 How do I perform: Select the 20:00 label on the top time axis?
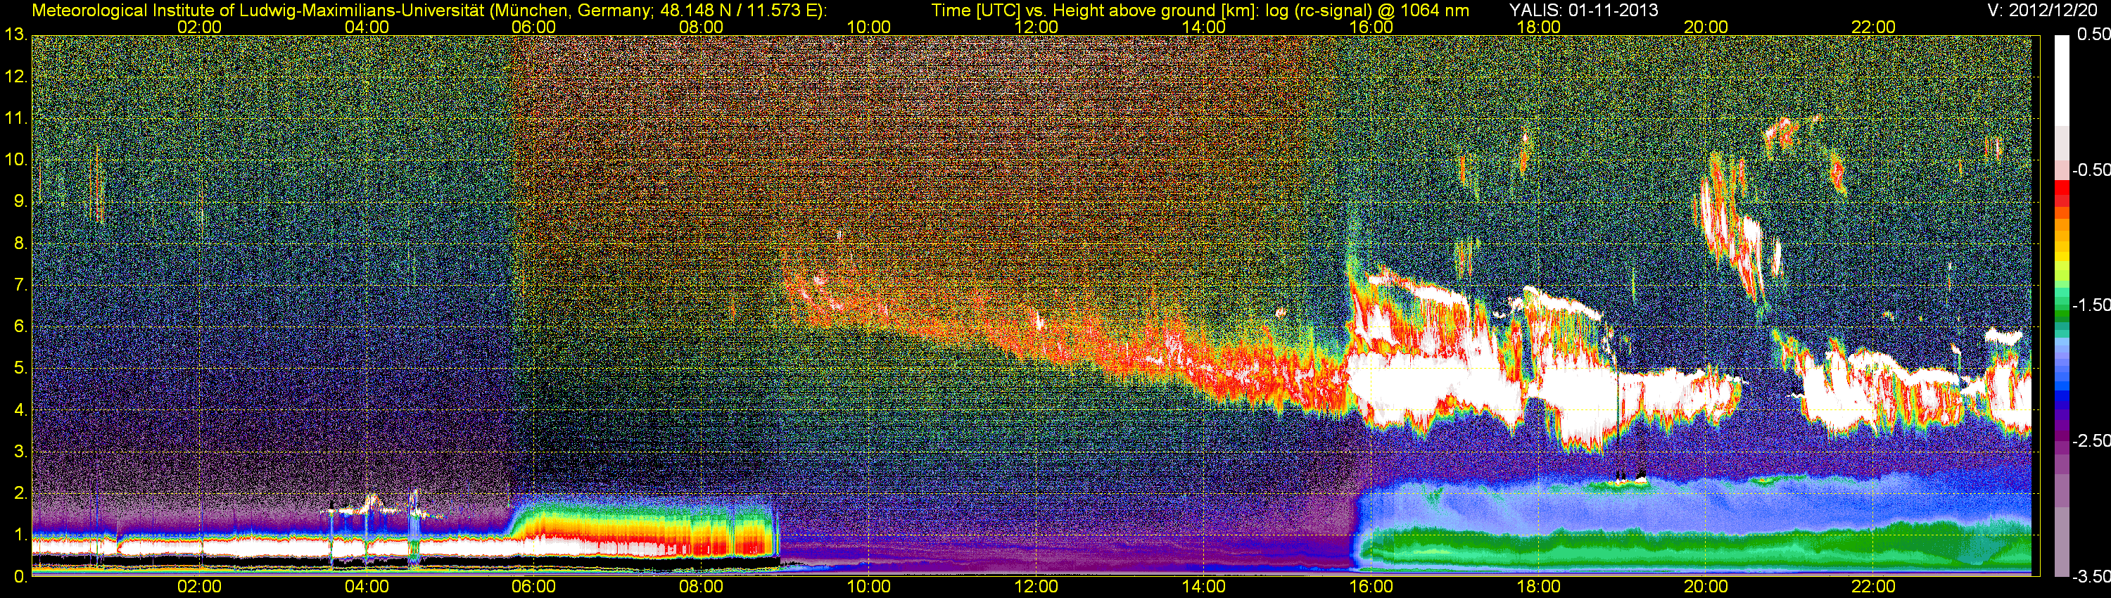1706,27
